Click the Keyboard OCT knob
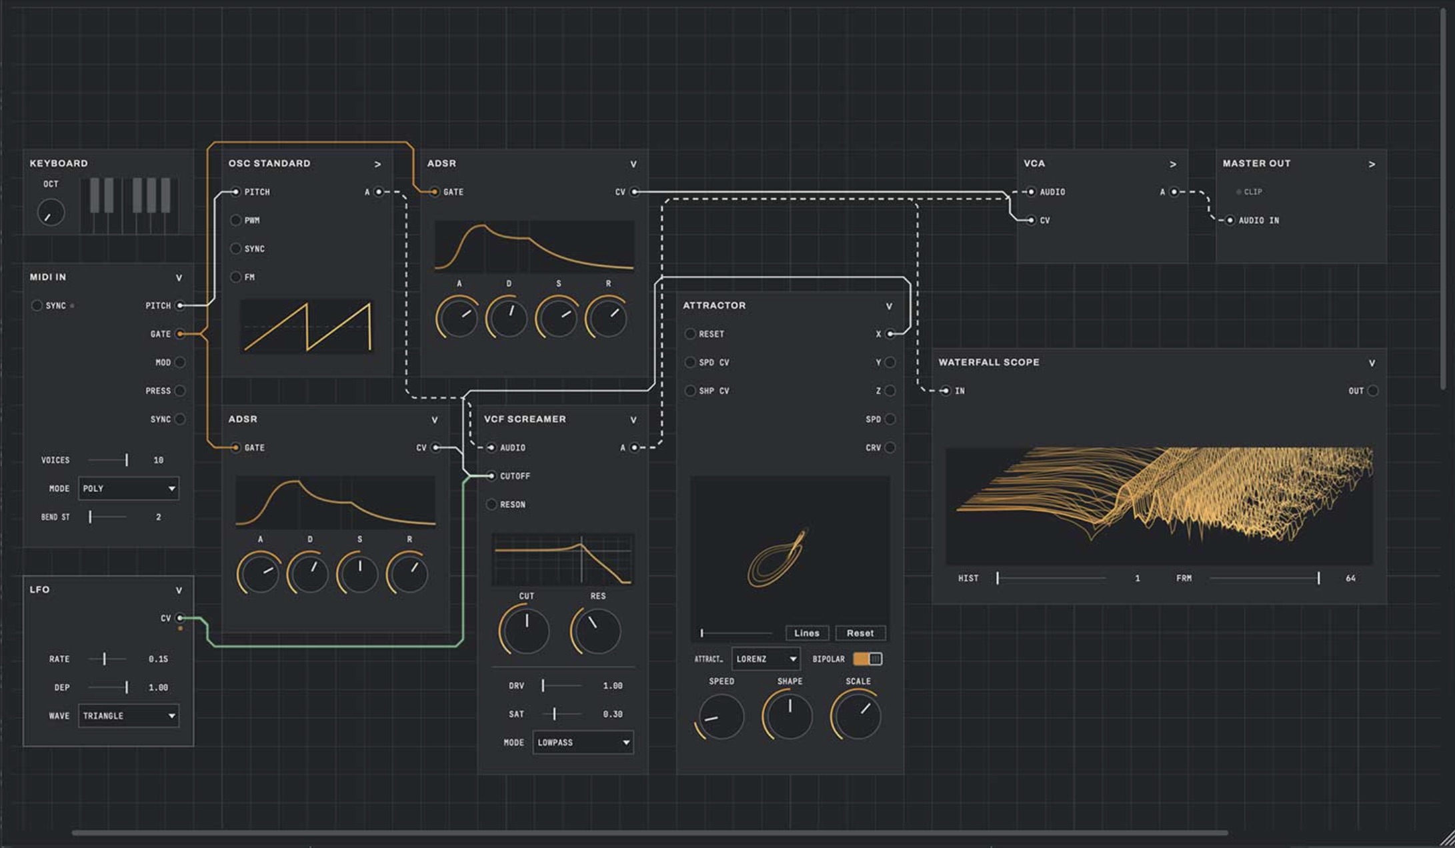1455x848 pixels. (x=51, y=213)
